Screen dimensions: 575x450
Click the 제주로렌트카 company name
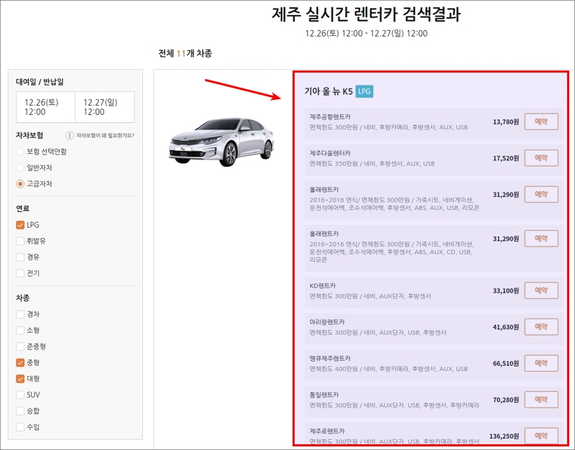[x=327, y=431]
